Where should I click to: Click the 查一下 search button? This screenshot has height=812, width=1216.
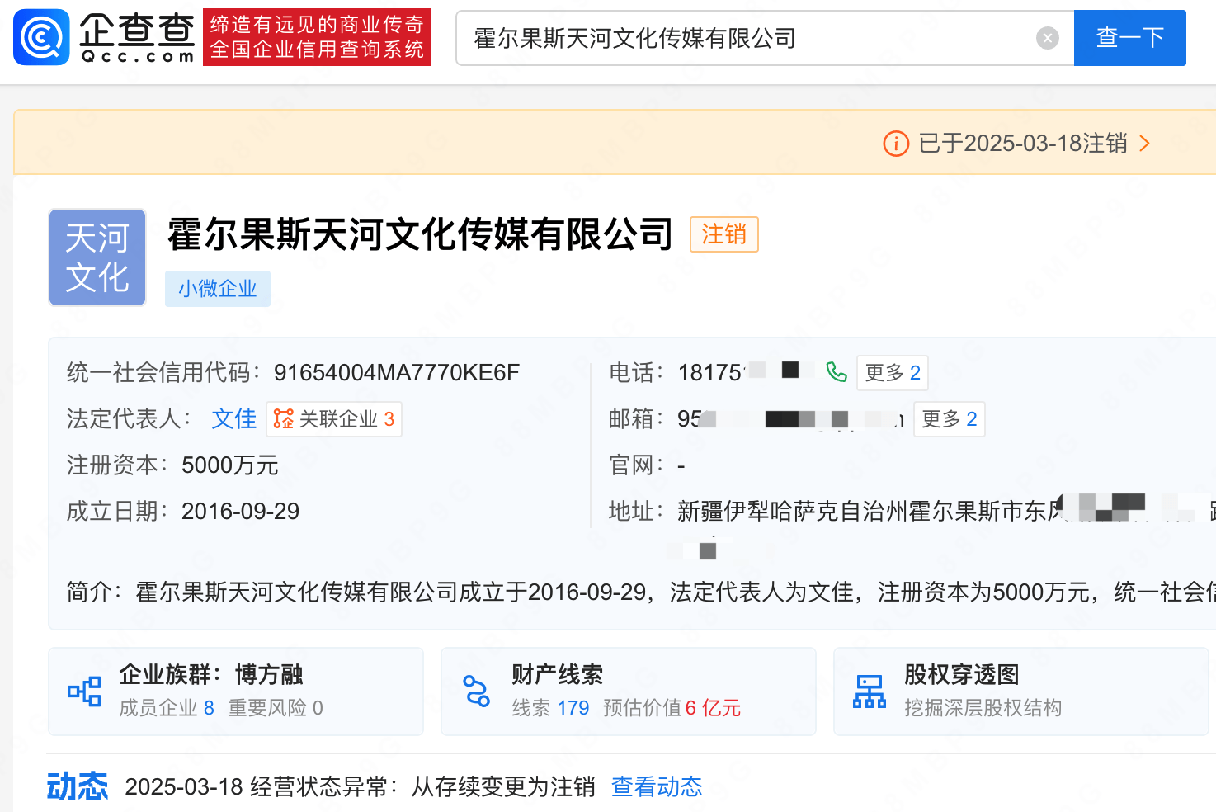pos(1129,38)
